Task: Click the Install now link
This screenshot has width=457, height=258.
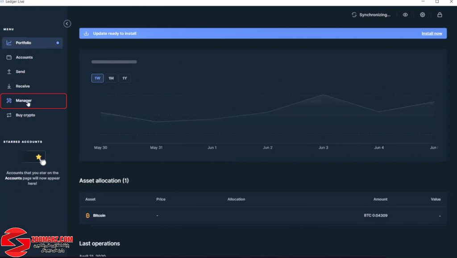Action: pyautogui.click(x=432, y=33)
